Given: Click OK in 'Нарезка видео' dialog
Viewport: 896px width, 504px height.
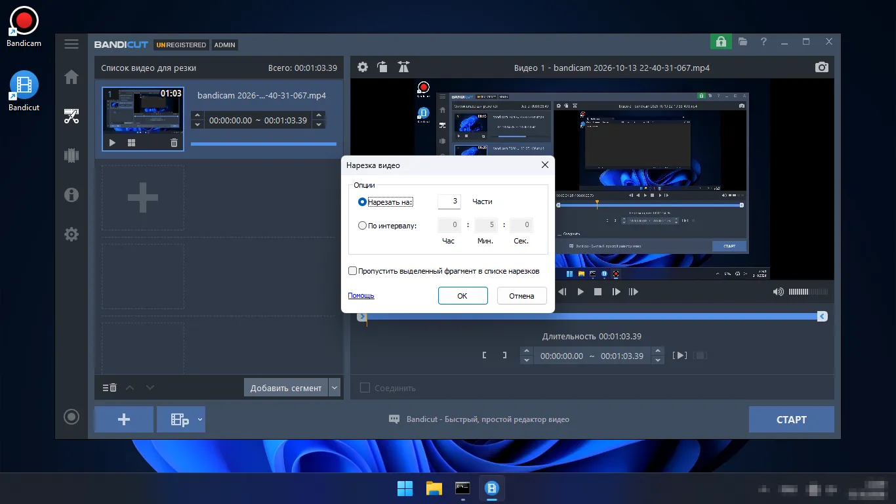Looking at the screenshot, I should (462, 295).
